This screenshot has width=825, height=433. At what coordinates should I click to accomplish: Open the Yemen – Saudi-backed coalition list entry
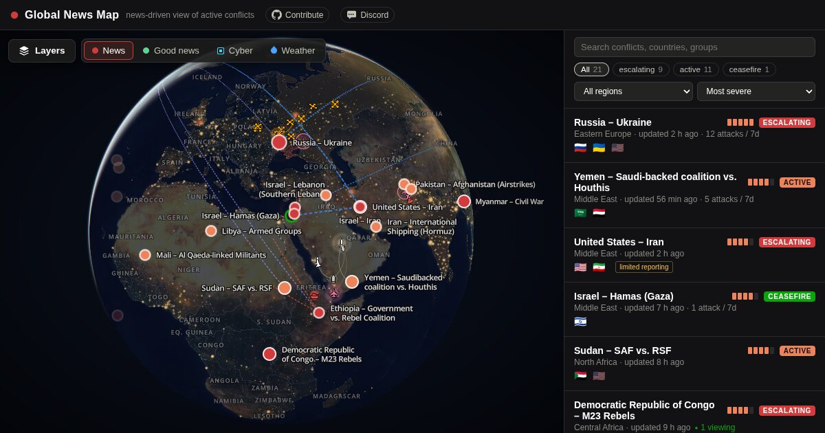tap(694, 195)
